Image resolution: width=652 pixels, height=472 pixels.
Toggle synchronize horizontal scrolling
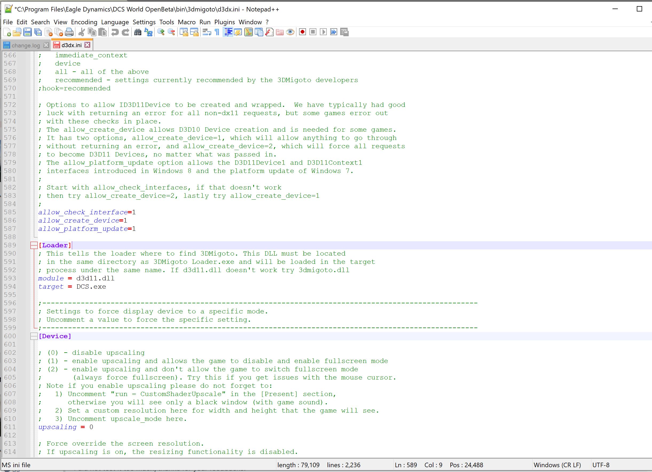pos(194,32)
